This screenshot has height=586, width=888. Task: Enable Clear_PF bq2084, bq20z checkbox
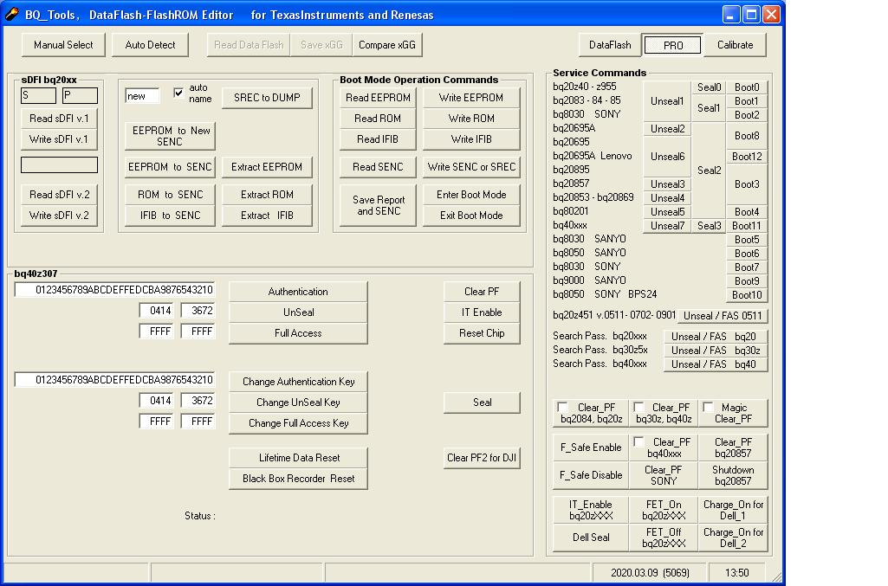coord(562,408)
